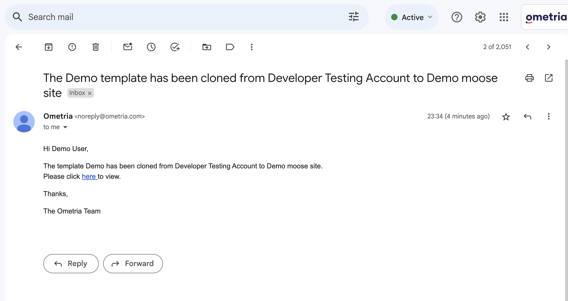The width and height of the screenshot is (568, 301).
Task: Click the Ometria account logo
Action: pyautogui.click(x=546, y=17)
